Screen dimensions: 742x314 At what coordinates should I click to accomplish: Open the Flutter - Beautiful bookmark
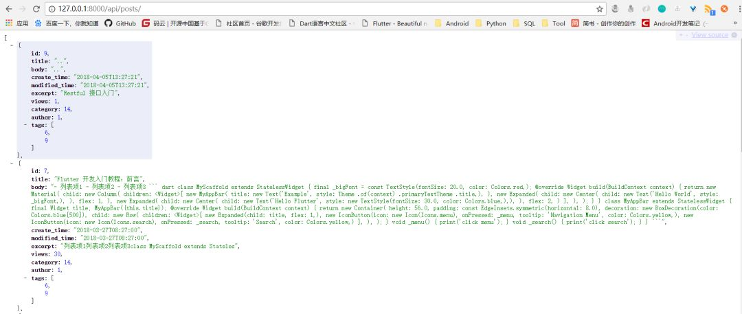coord(394,23)
